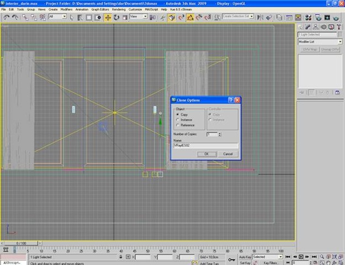Open the Material Editor spheres icon
This screenshot has width=345, height=265.
(308, 18)
